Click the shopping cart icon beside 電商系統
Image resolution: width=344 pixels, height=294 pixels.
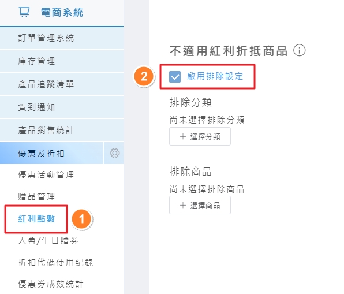[x=24, y=12]
